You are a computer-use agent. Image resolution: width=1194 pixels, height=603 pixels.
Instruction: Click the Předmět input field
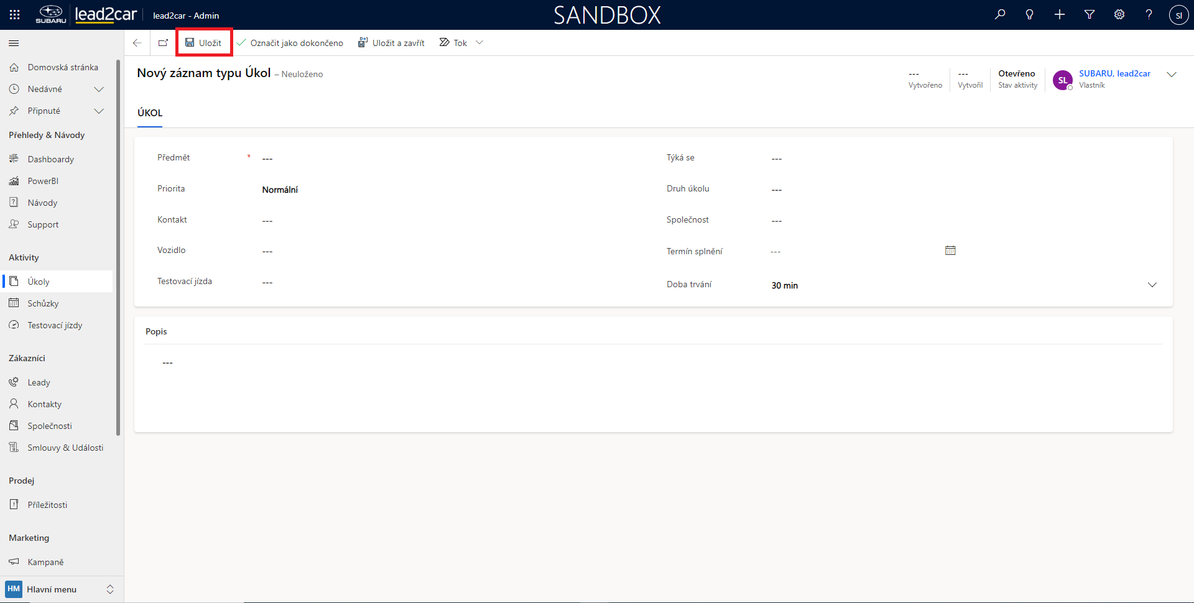[435, 159]
